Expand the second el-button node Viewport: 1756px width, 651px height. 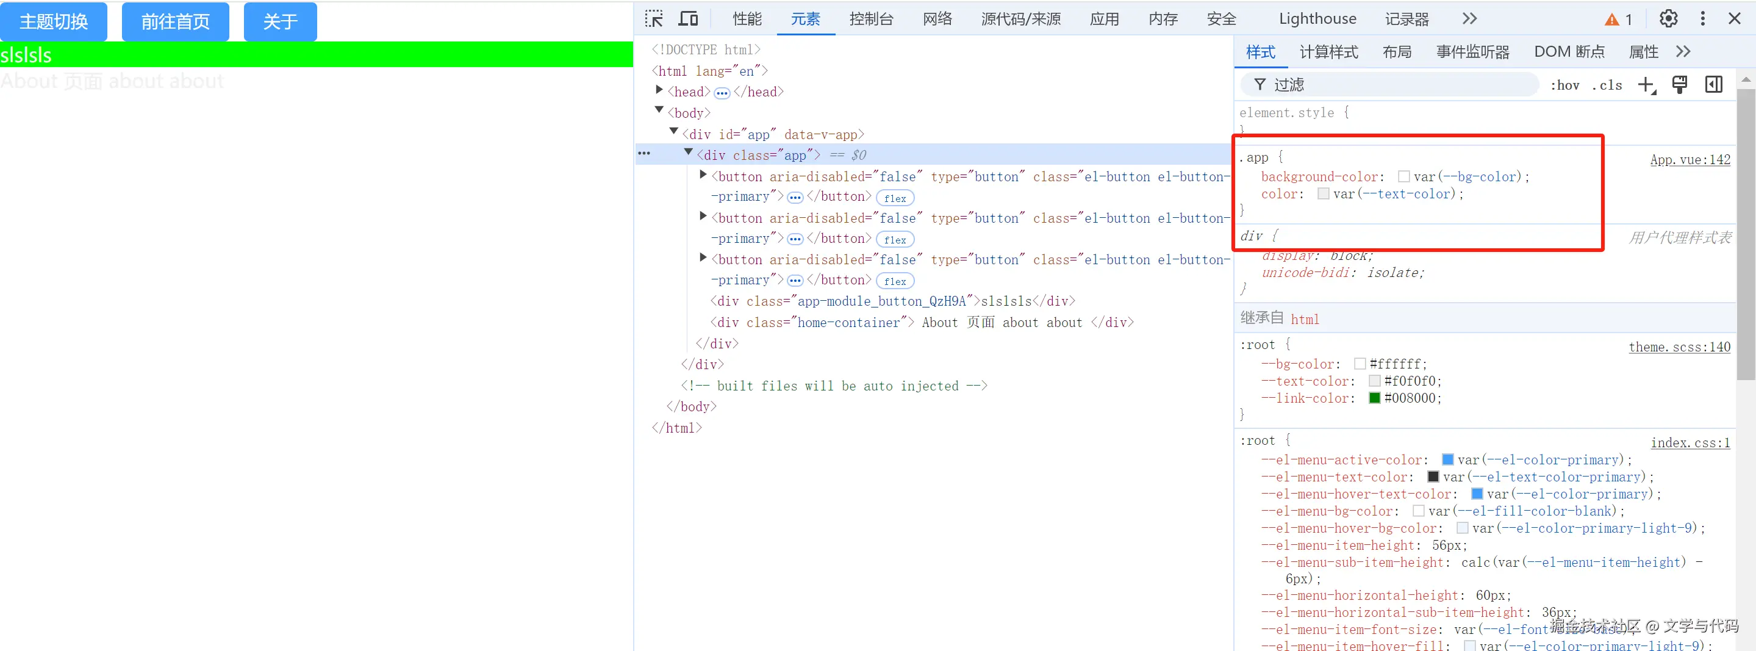coord(703,217)
